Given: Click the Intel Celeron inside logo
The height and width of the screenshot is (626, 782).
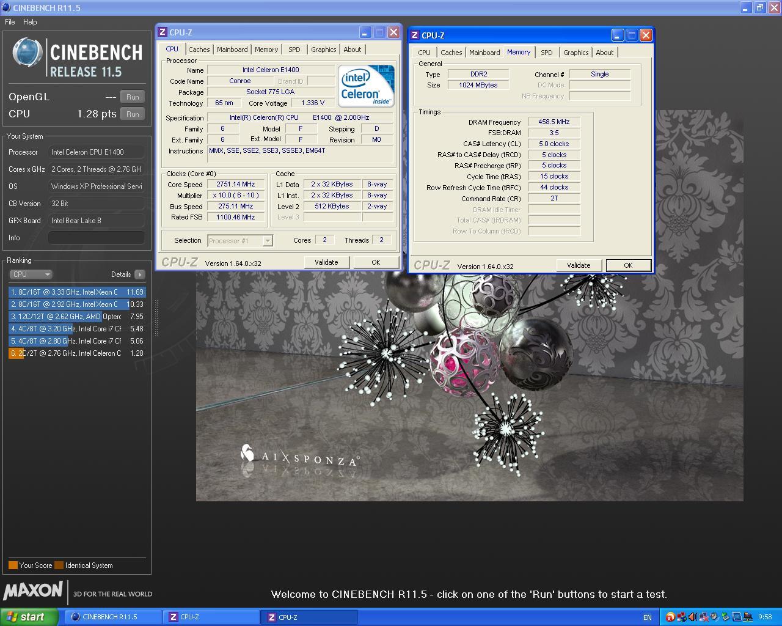Looking at the screenshot, I should [x=366, y=86].
